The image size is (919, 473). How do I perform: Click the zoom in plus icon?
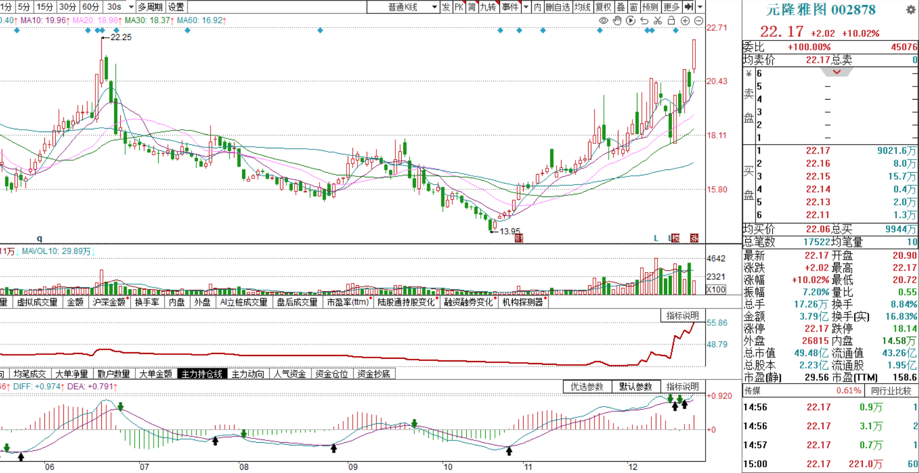coord(685,21)
